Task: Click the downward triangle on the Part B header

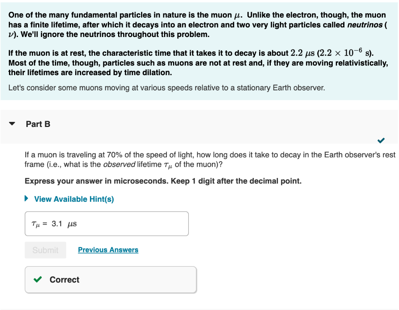Action: pos(12,123)
